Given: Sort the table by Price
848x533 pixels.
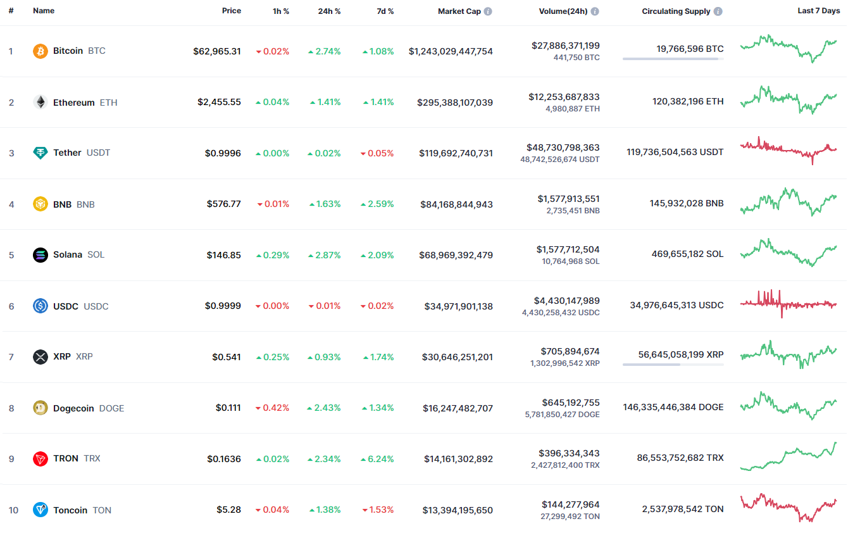Looking at the screenshot, I should (232, 11).
